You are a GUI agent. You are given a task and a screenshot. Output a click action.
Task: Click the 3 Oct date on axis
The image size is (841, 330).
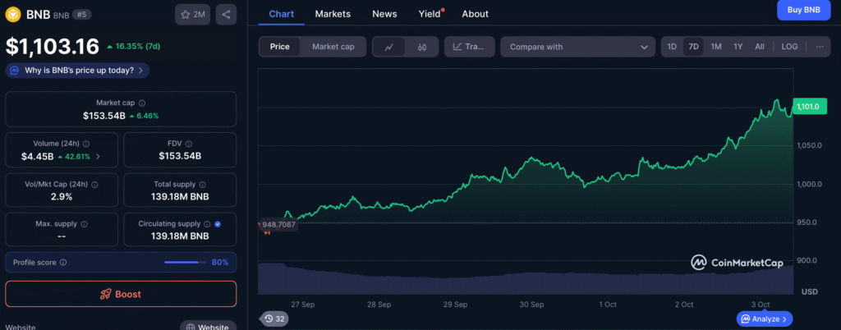click(761, 305)
